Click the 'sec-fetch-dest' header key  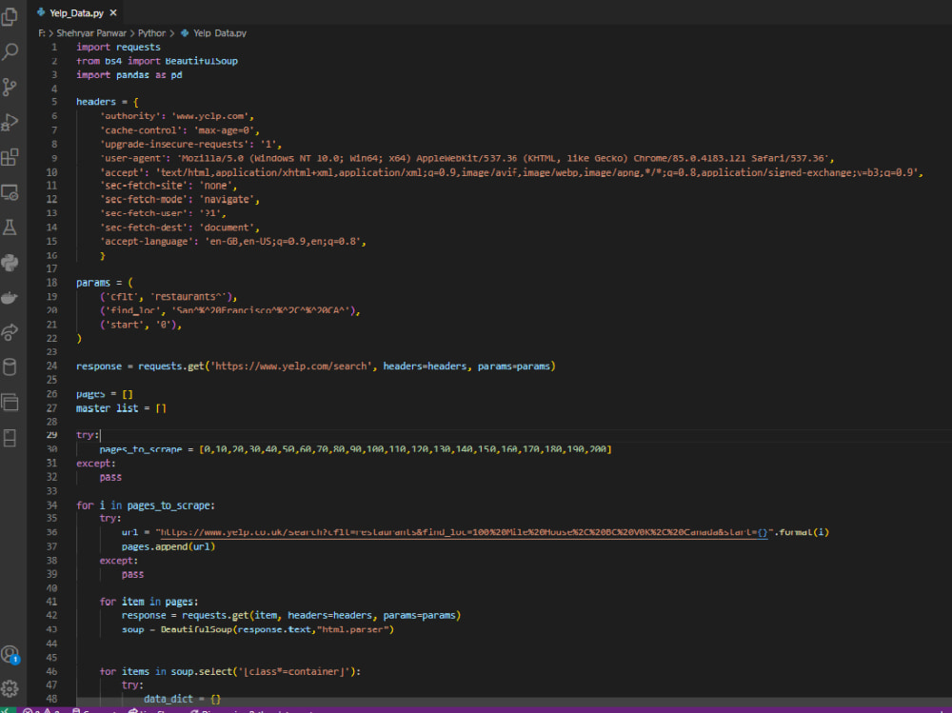144,228
